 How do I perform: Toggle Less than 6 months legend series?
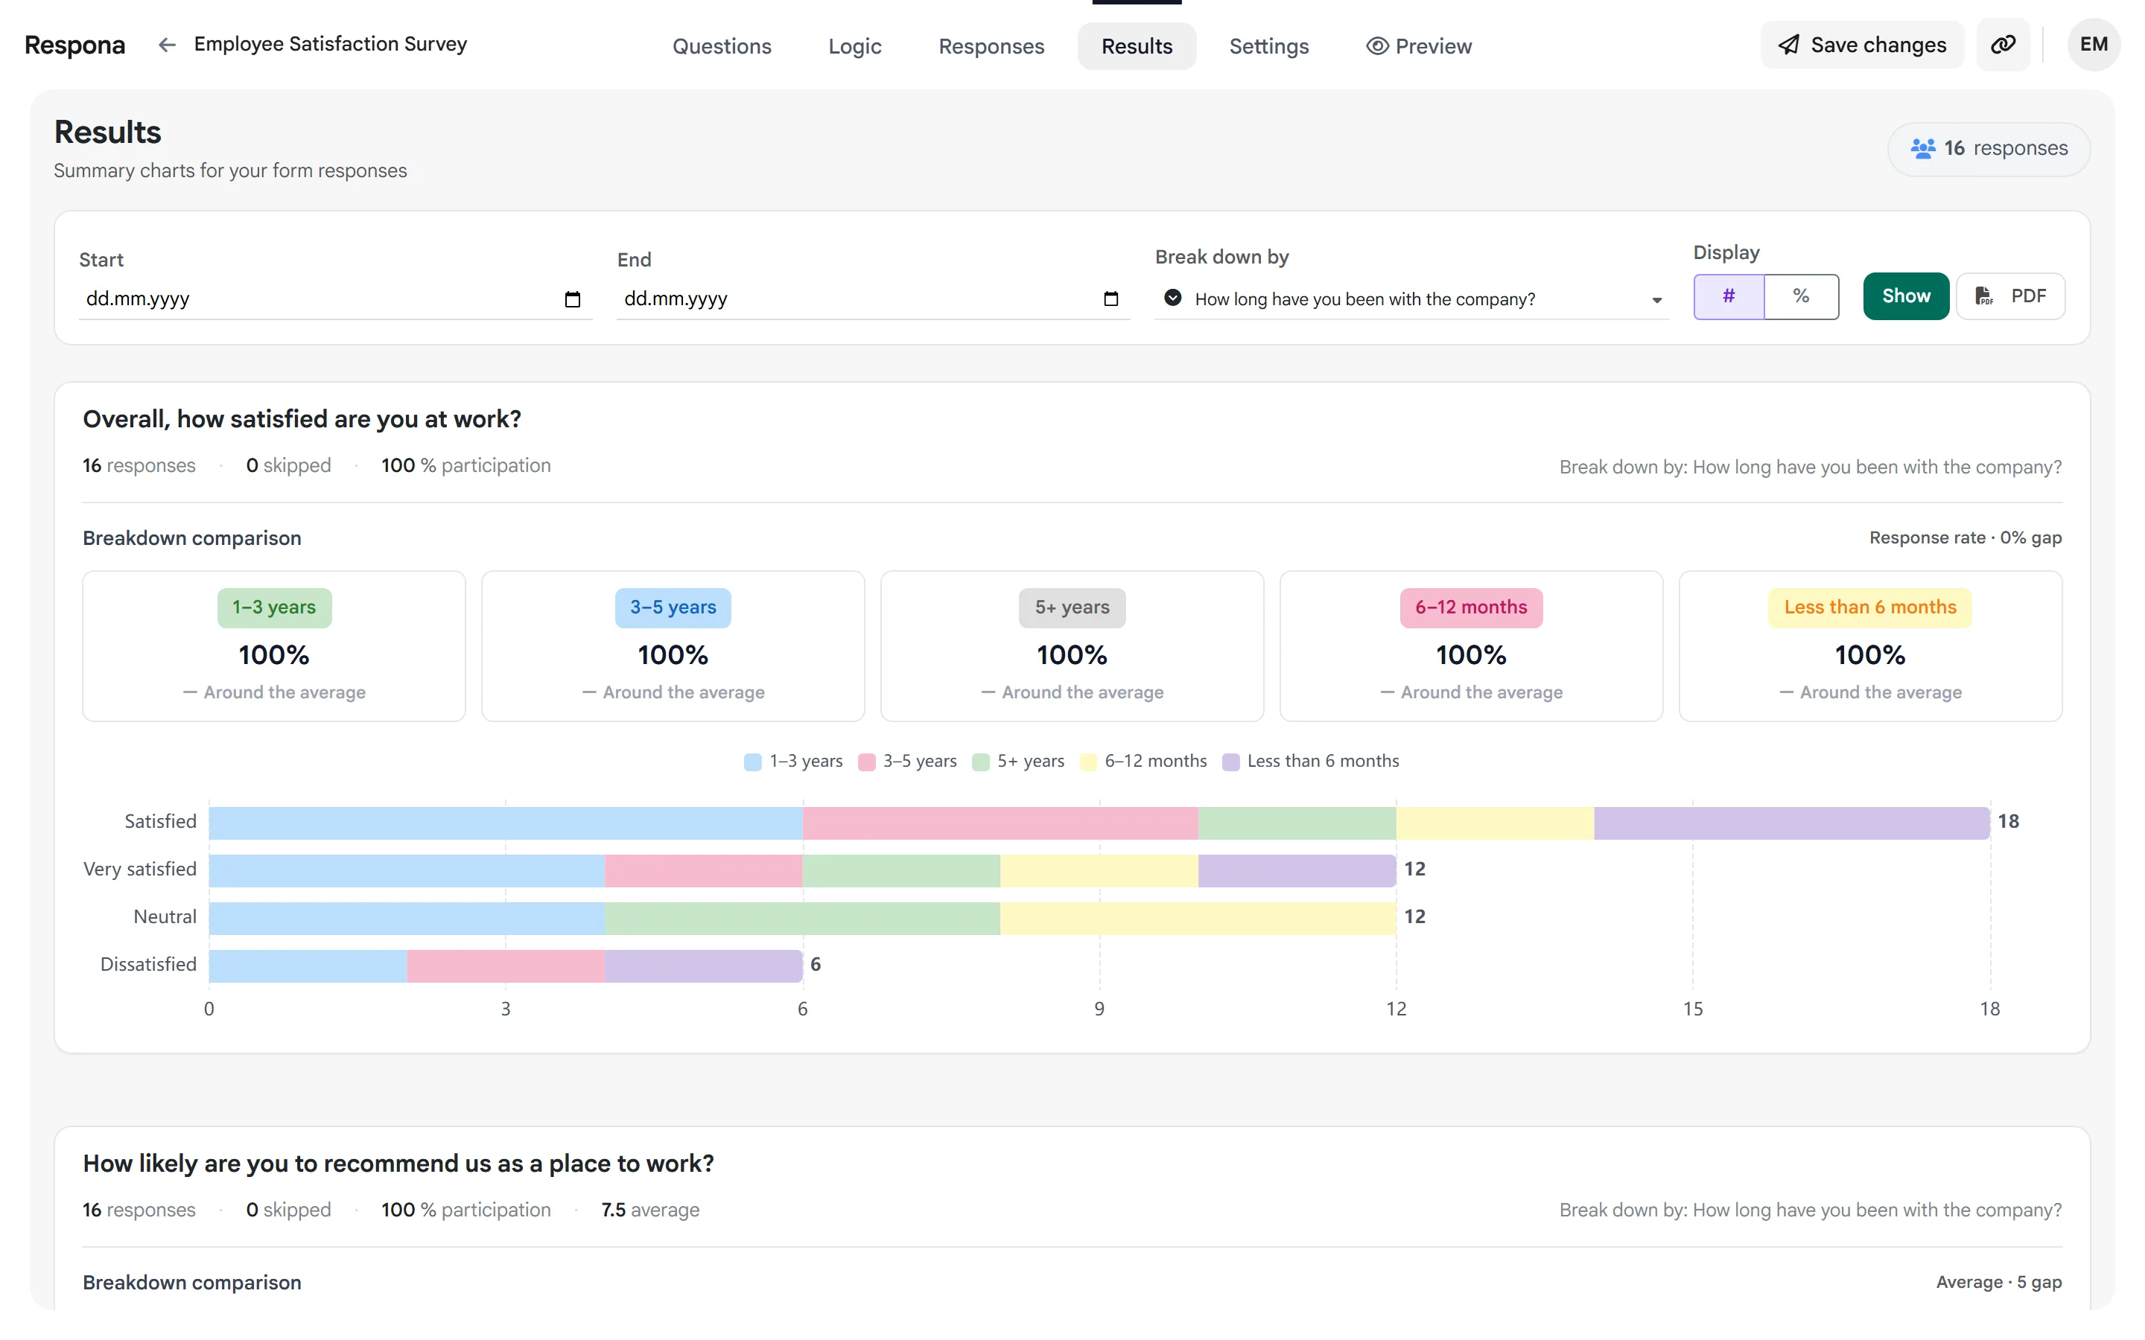click(x=1311, y=762)
